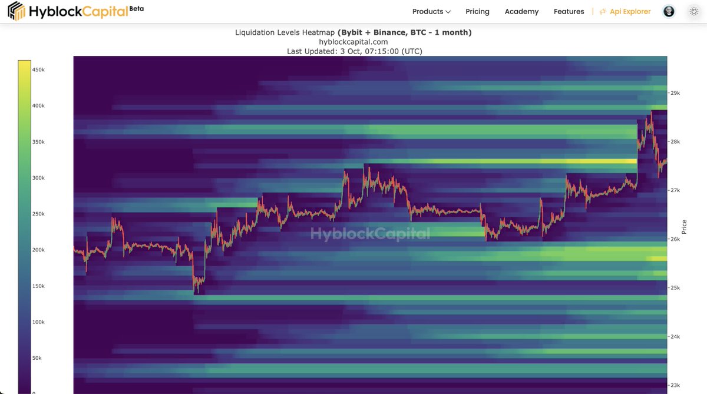Click the 25k price axis label
707x394 pixels.
pos(675,288)
